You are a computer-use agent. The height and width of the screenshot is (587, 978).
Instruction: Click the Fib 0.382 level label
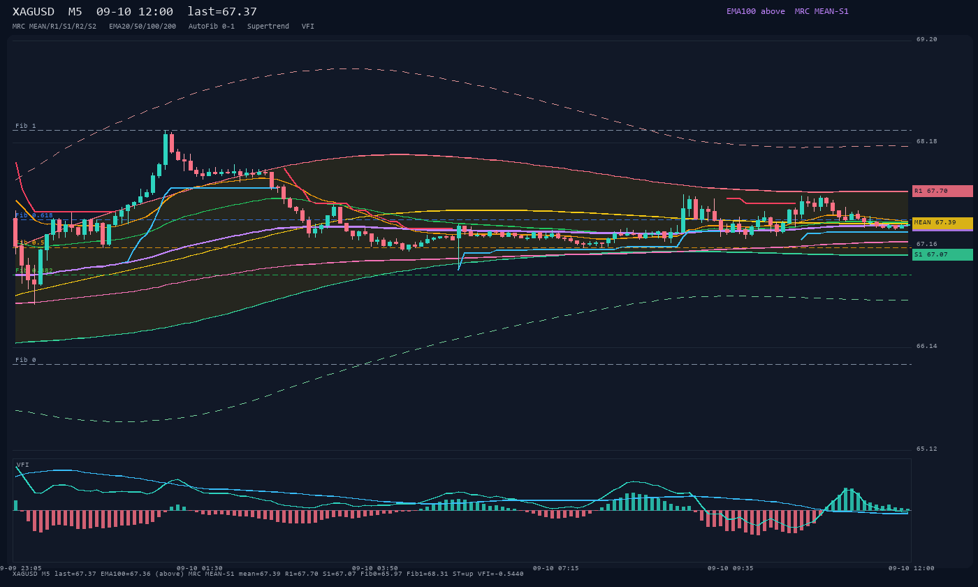tap(34, 271)
